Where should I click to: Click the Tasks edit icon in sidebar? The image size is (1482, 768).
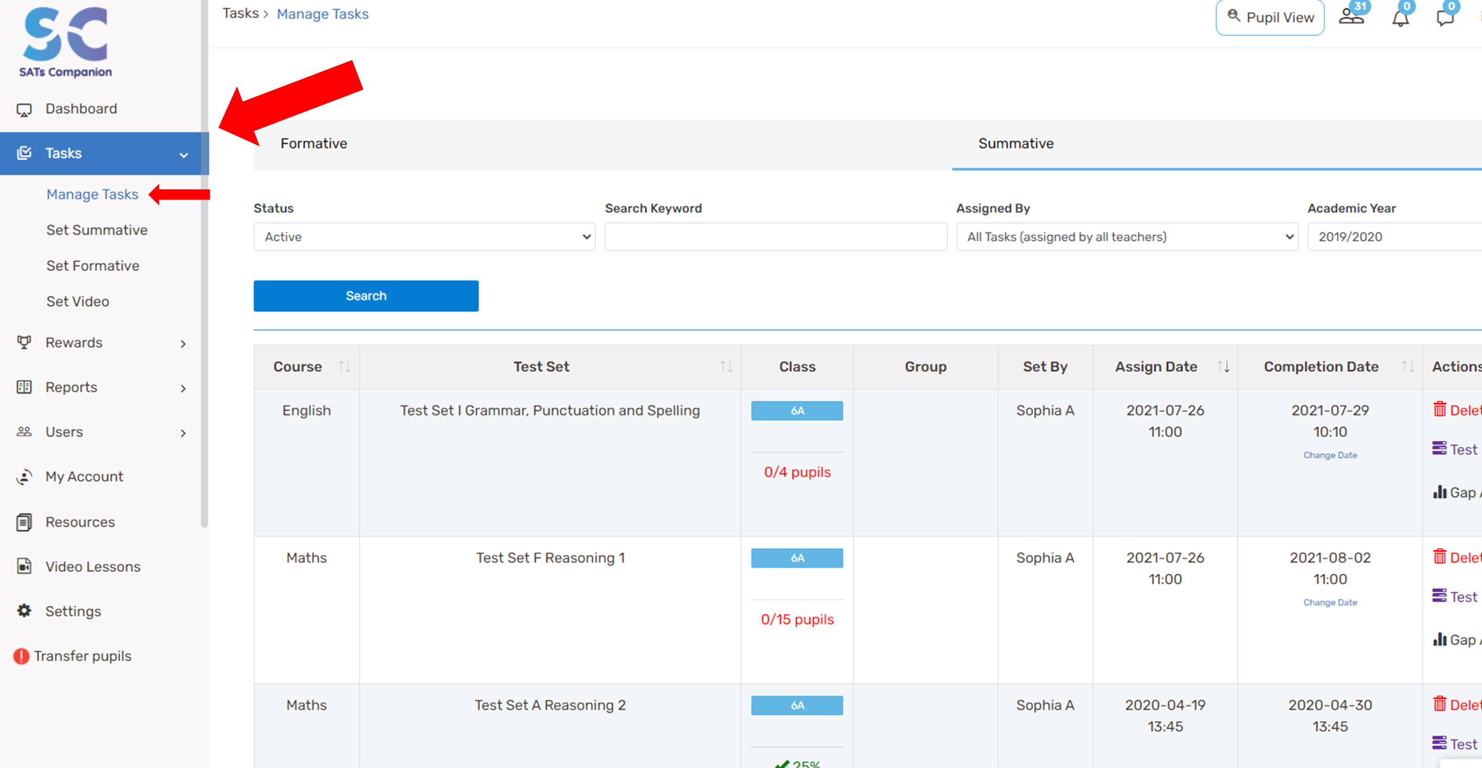pos(24,153)
